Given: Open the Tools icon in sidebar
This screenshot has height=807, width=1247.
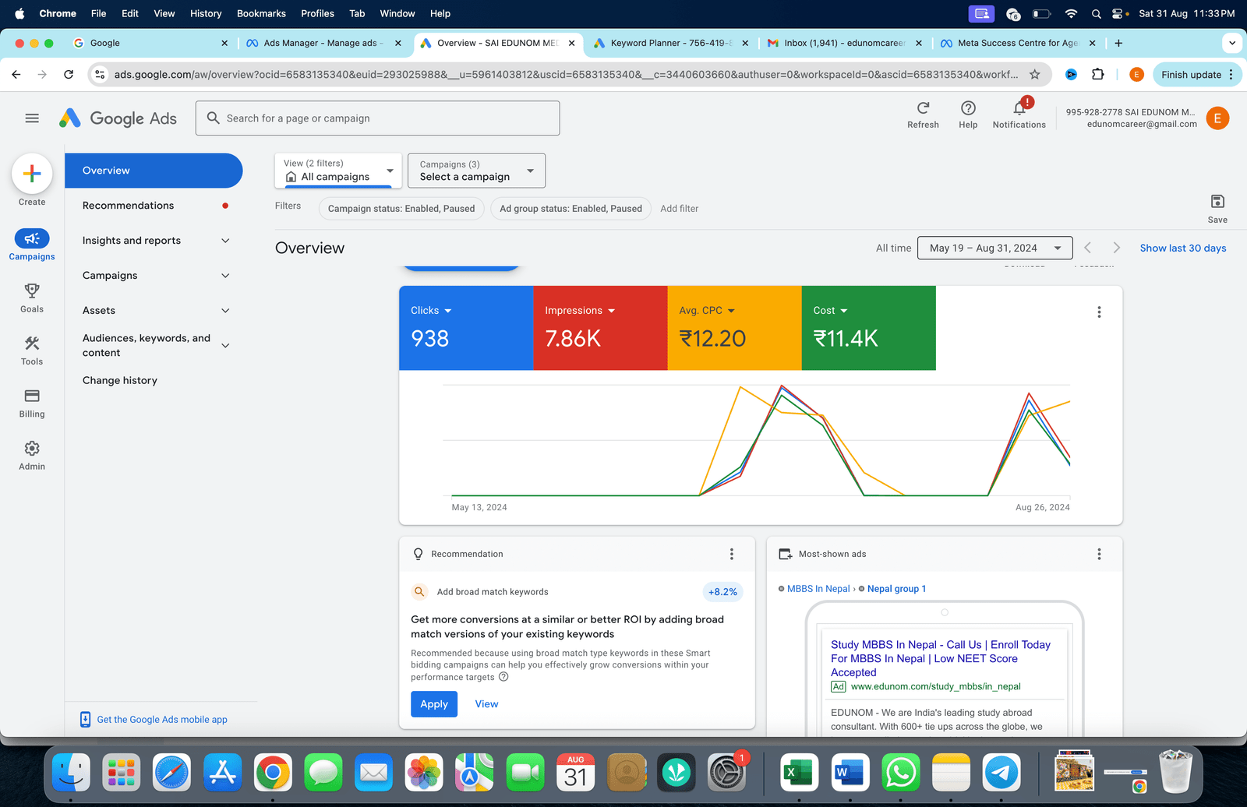Looking at the screenshot, I should click(32, 344).
